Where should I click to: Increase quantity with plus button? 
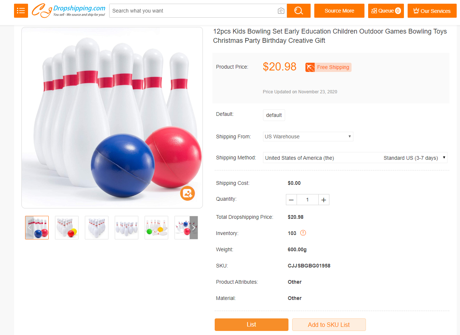[x=324, y=200]
